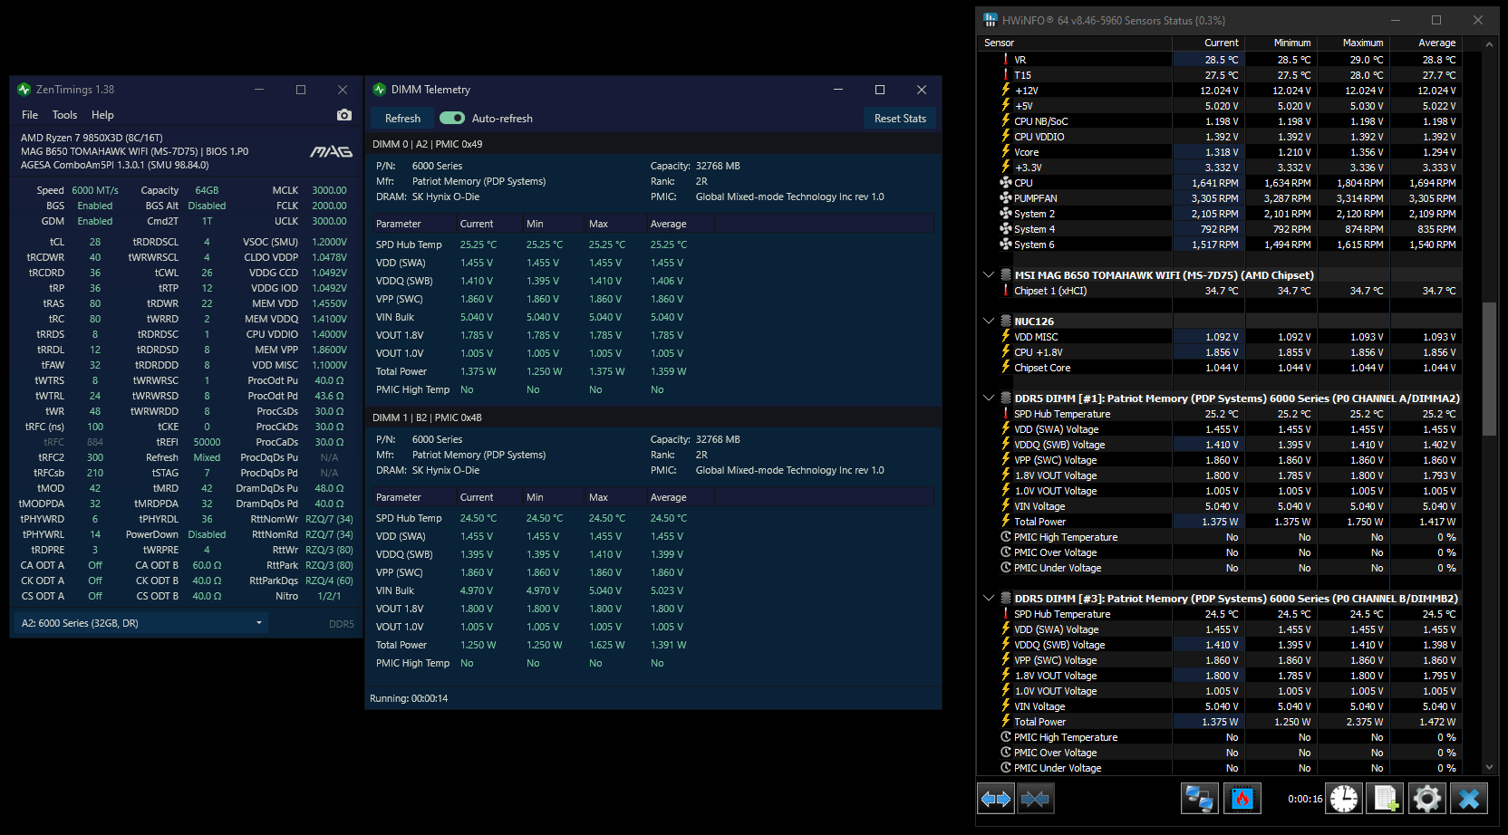Select the Vcore sensor row label
Viewport: 1508px width, 835px height.
(x=1027, y=152)
